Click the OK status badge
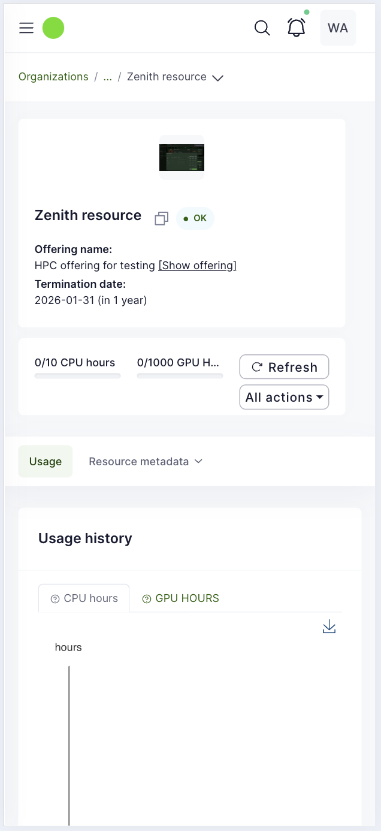Screen dimensions: 381x831 [x=195, y=218]
